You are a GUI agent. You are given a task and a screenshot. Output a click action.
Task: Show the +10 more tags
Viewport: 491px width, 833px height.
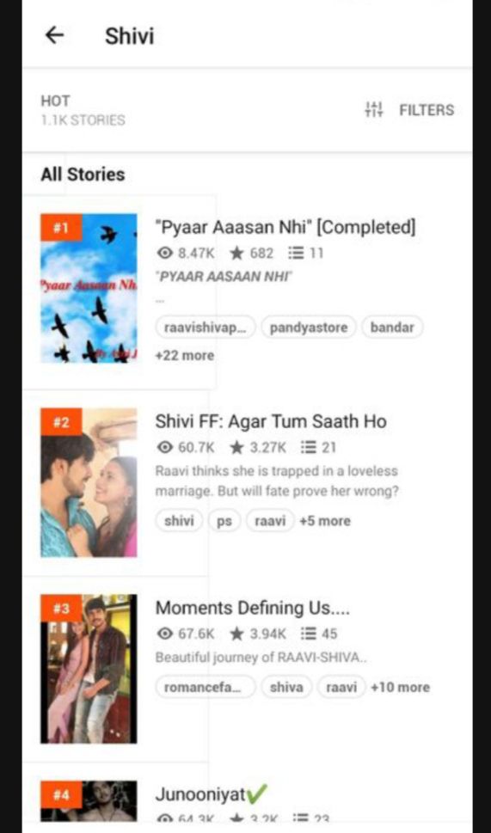point(400,687)
